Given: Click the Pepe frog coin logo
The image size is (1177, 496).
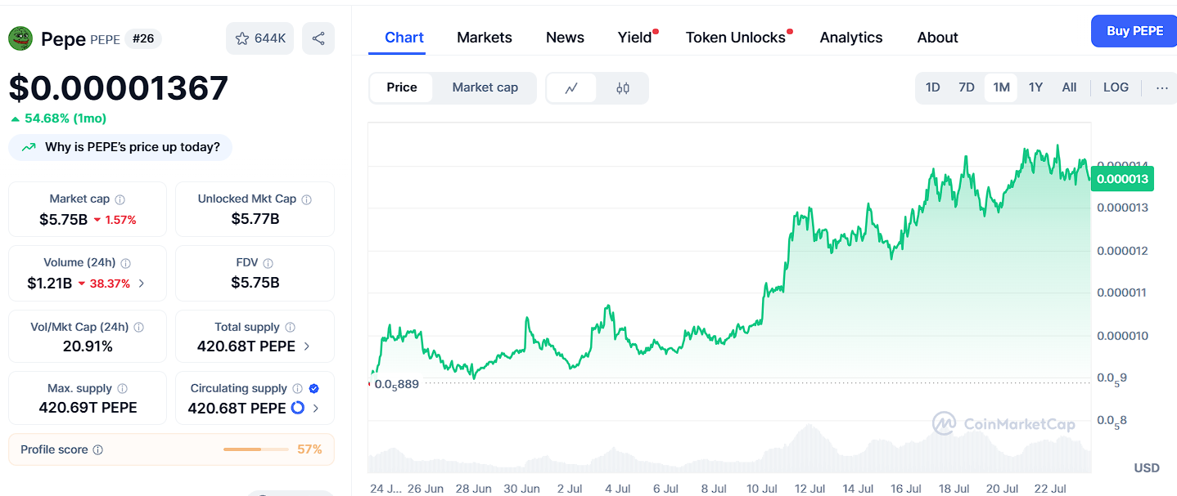Looking at the screenshot, I should click(20, 38).
